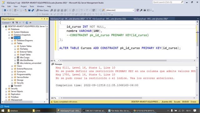Click the Navigate Backward arrow icon
This screenshot has width=200, height=113.
[x=5, y=10]
